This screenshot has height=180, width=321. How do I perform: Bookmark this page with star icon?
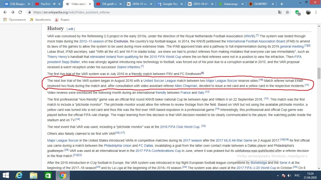[x=287, y=12]
